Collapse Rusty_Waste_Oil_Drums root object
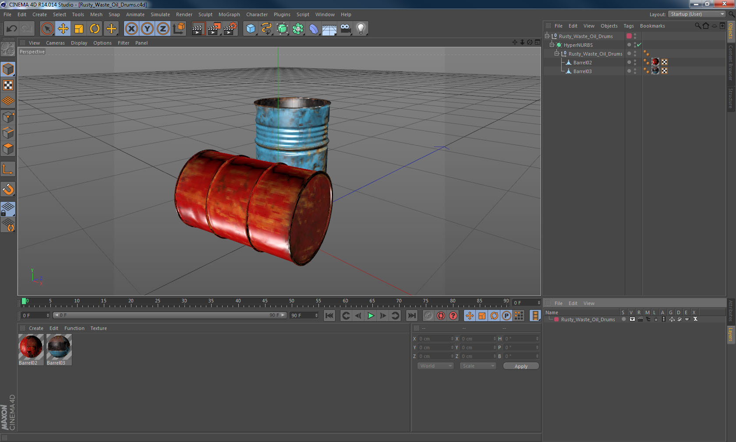The width and height of the screenshot is (736, 442). [547, 36]
